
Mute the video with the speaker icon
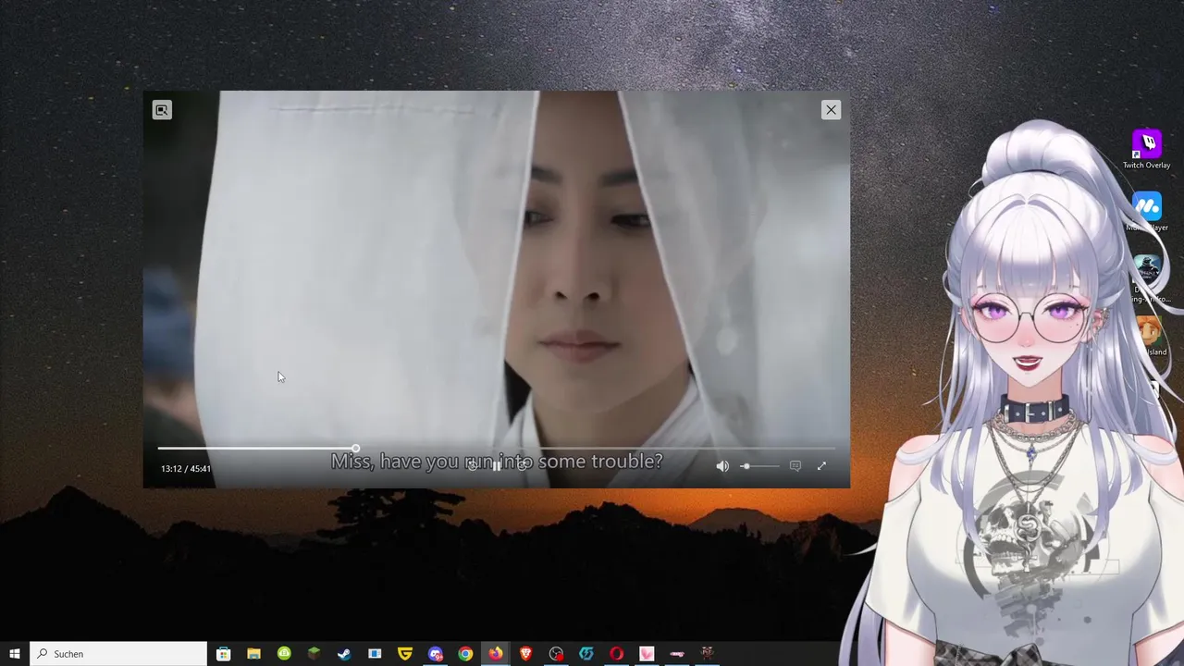722,466
